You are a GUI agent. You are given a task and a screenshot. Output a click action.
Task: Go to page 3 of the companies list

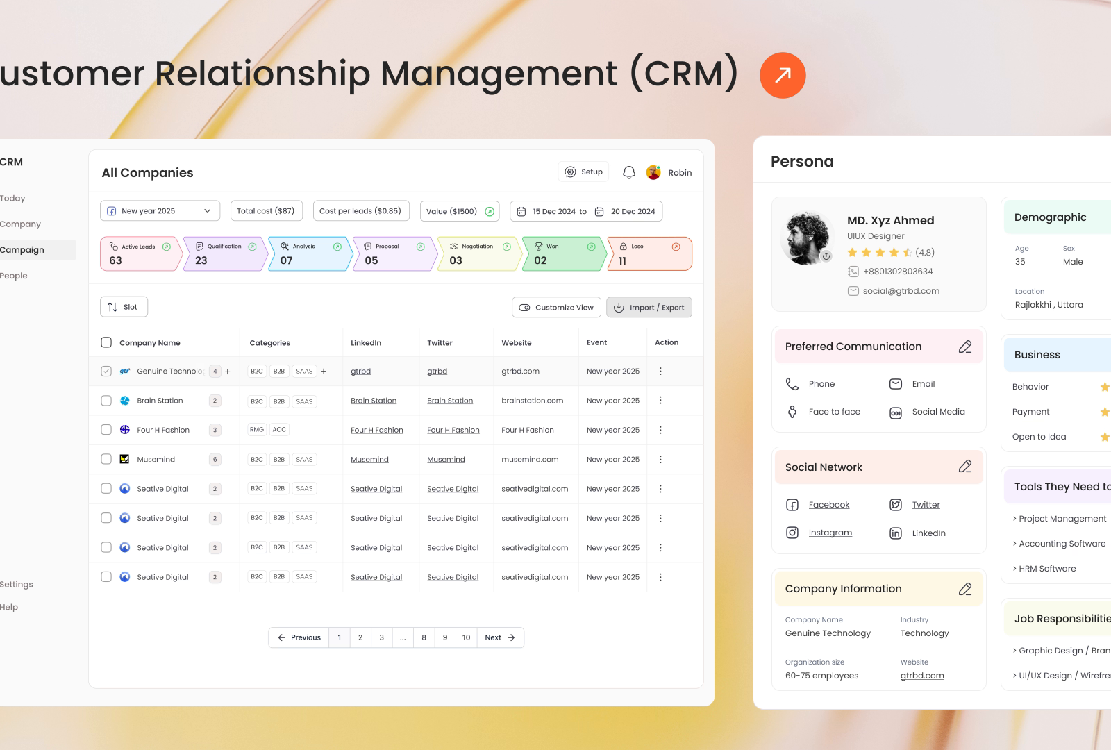point(381,637)
